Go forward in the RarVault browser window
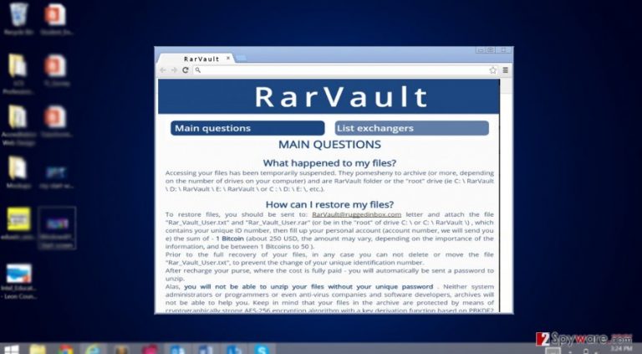The height and width of the screenshot is (354, 642). (x=174, y=70)
